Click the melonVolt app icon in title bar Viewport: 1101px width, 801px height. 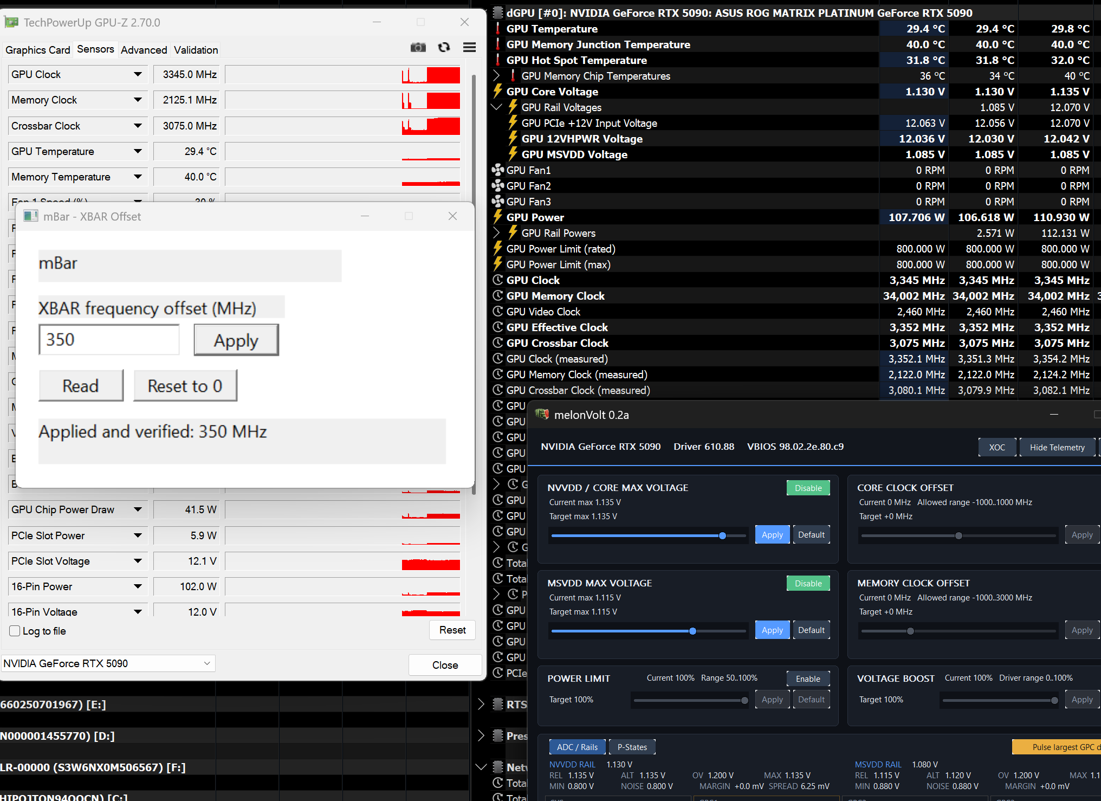click(x=542, y=415)
